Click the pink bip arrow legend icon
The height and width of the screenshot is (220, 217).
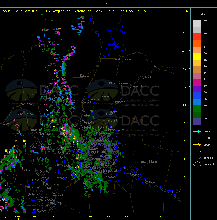[x=197, y=151]
